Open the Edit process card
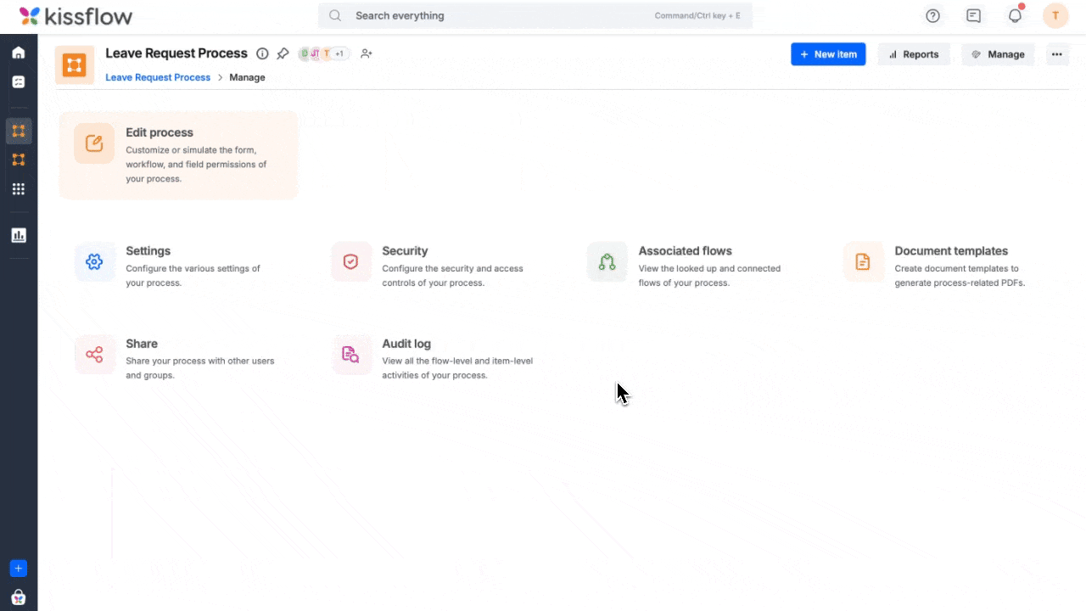The width and height of the screenshot is (1086, 611). 178,155
